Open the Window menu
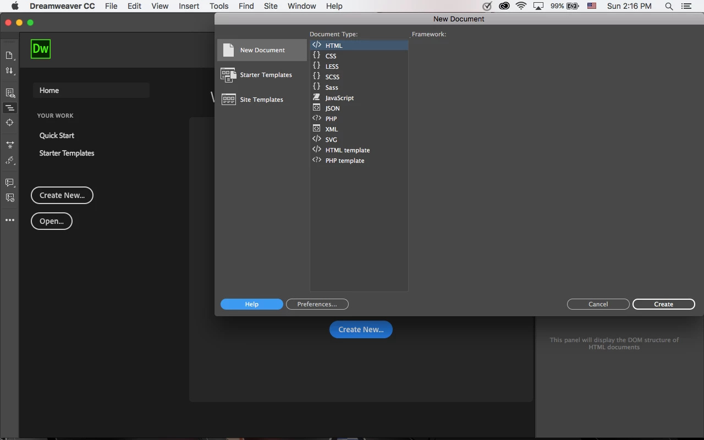 click(x=301, y=6)
